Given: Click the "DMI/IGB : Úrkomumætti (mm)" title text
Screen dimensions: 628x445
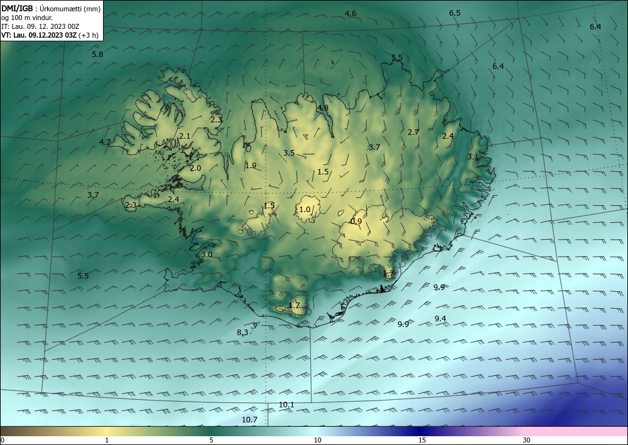Looking at the screenshot, I should point(51,9).
